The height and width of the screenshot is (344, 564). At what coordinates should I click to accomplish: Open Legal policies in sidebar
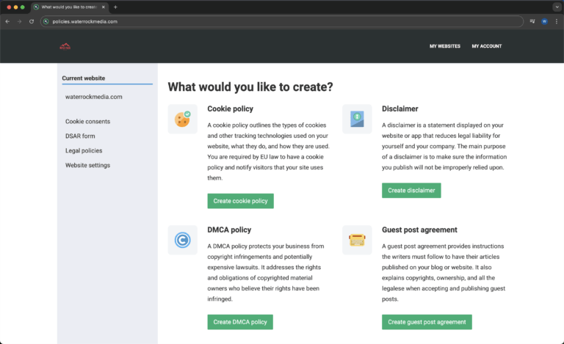pos(84,151)
